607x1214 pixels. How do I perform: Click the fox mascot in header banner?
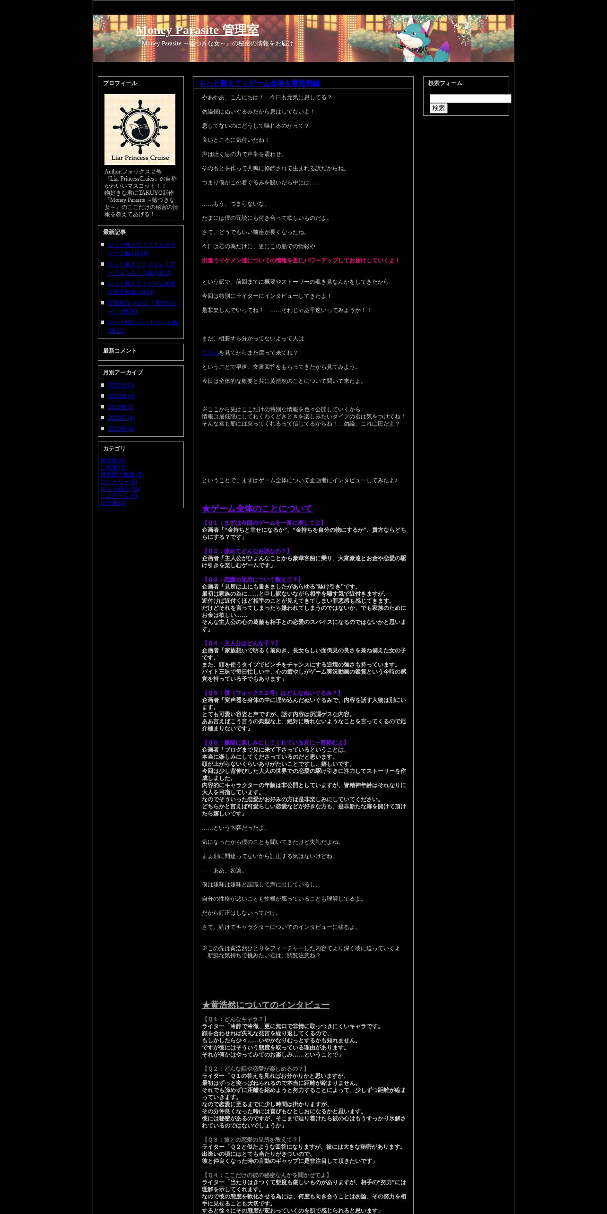(x=422, y=39)
